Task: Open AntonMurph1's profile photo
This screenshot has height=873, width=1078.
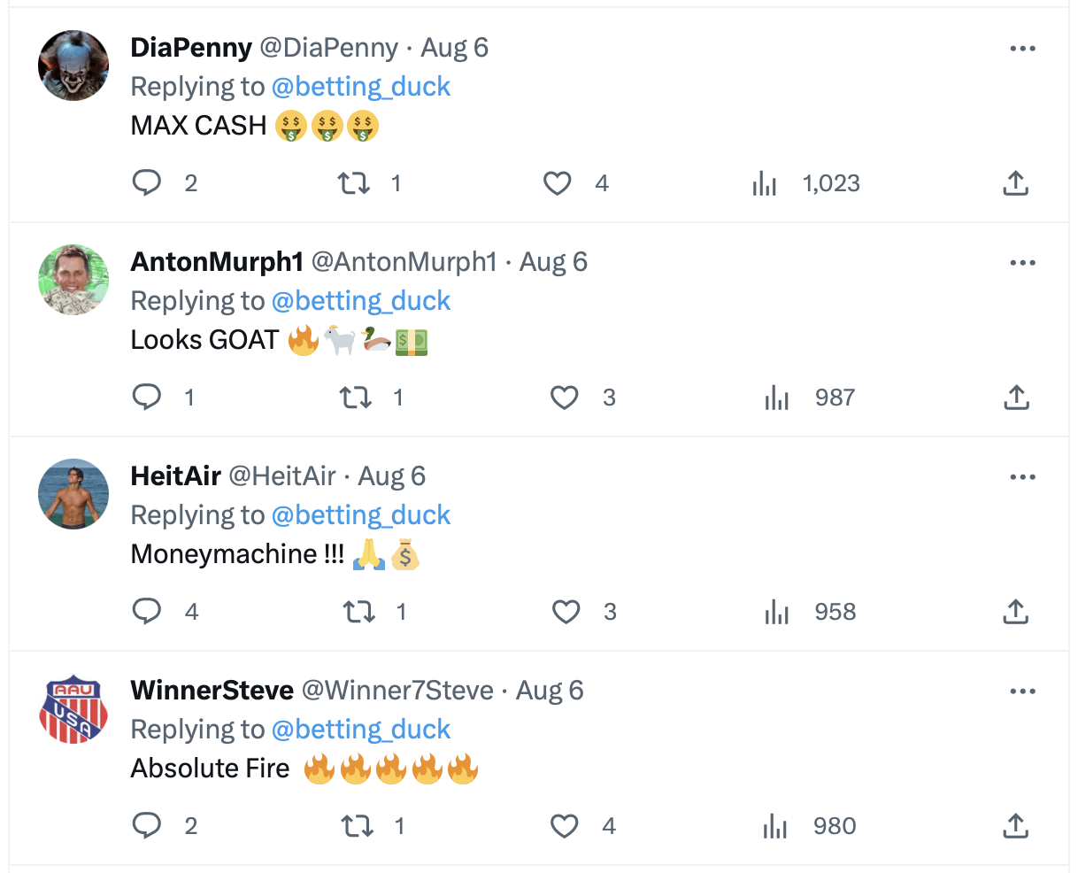Action: 73,280
